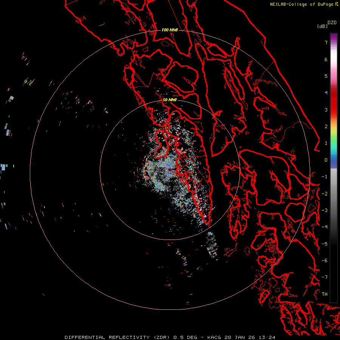Click the color scale value -5

[325, 244]
